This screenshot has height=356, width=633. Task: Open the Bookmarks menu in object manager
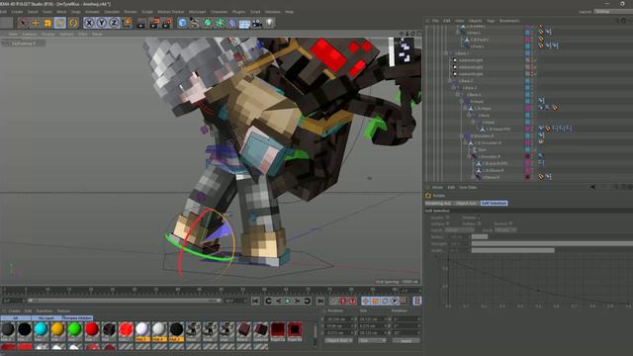click(x=509, y=21)
